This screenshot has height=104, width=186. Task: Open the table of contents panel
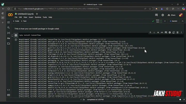point(9,22)
